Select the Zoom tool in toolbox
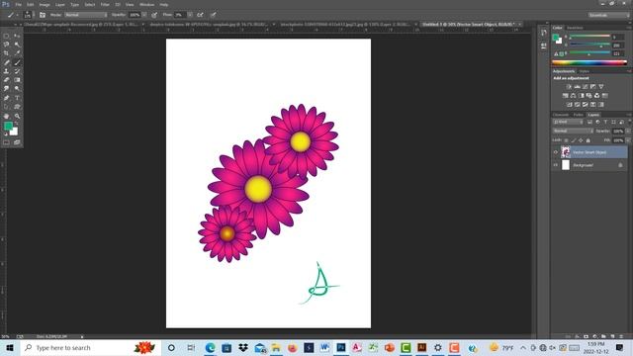This screenshot has width=633, height=356. [x=17, y=117]
